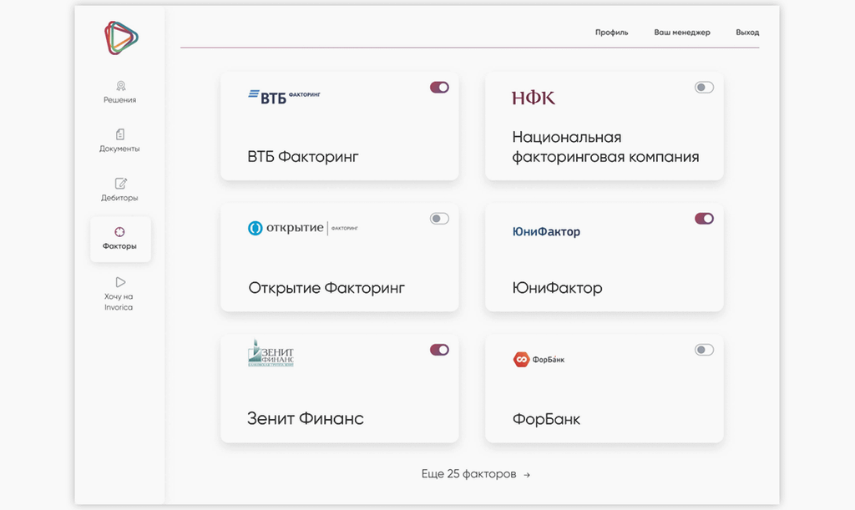The image size is (855, 510).
Task: Turn on the ФорБанк toggle
Action: 704,350
